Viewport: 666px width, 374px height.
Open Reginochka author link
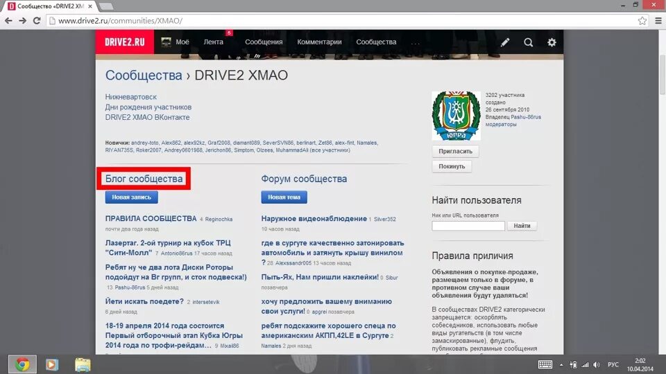tap(219, 220)
